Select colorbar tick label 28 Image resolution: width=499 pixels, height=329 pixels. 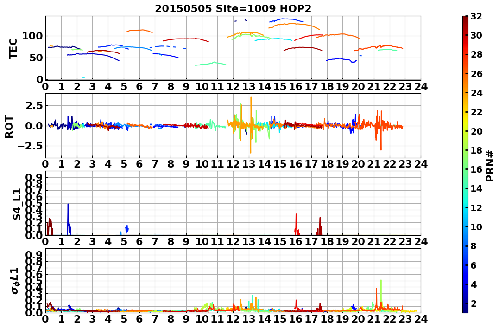tap(476, 54)
